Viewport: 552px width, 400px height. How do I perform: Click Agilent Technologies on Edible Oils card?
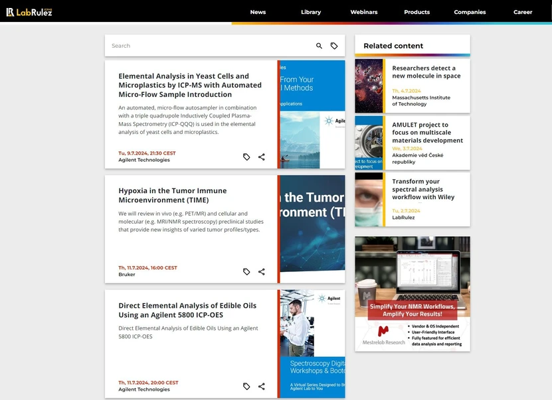tap(144, 389)
